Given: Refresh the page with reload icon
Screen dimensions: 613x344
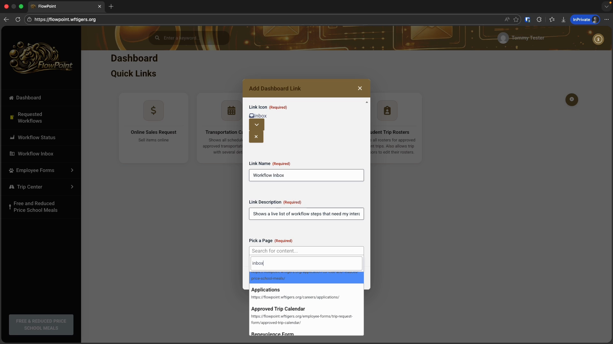Looking at the screenshot, I should [x=18, y=19].
